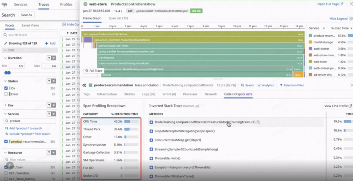Open Analytics for this span

point(266,85)
